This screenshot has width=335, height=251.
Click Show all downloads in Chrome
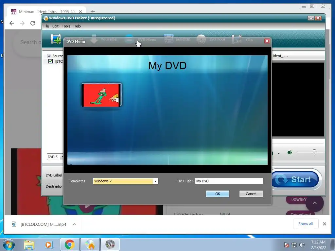[306, 224]
